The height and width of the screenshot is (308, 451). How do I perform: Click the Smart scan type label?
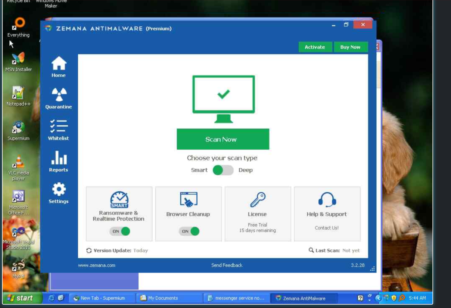[x=199, y=170]
